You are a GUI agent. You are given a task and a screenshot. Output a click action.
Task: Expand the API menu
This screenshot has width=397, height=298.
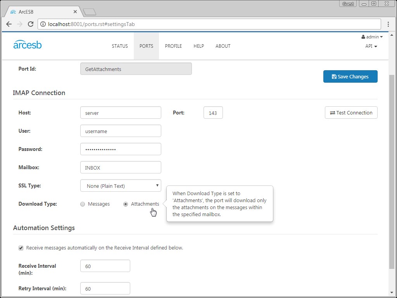371,46
